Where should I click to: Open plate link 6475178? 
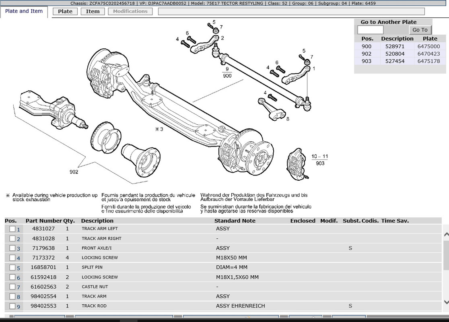coord(428,61)
